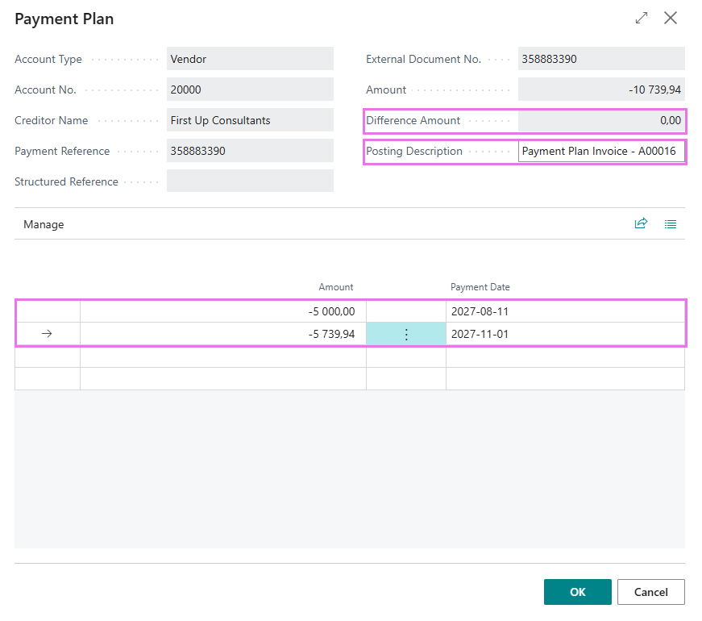The height and width of the screenshot is (621, 702).
Task: Close the Payment Plan dialog
Action: pyautogui.click(x=671, y=18)
